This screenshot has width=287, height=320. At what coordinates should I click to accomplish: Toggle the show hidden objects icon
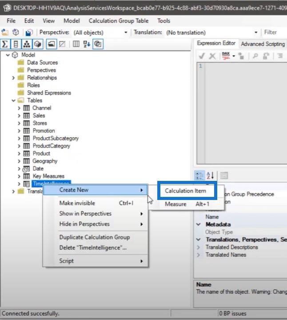[62, 44]
